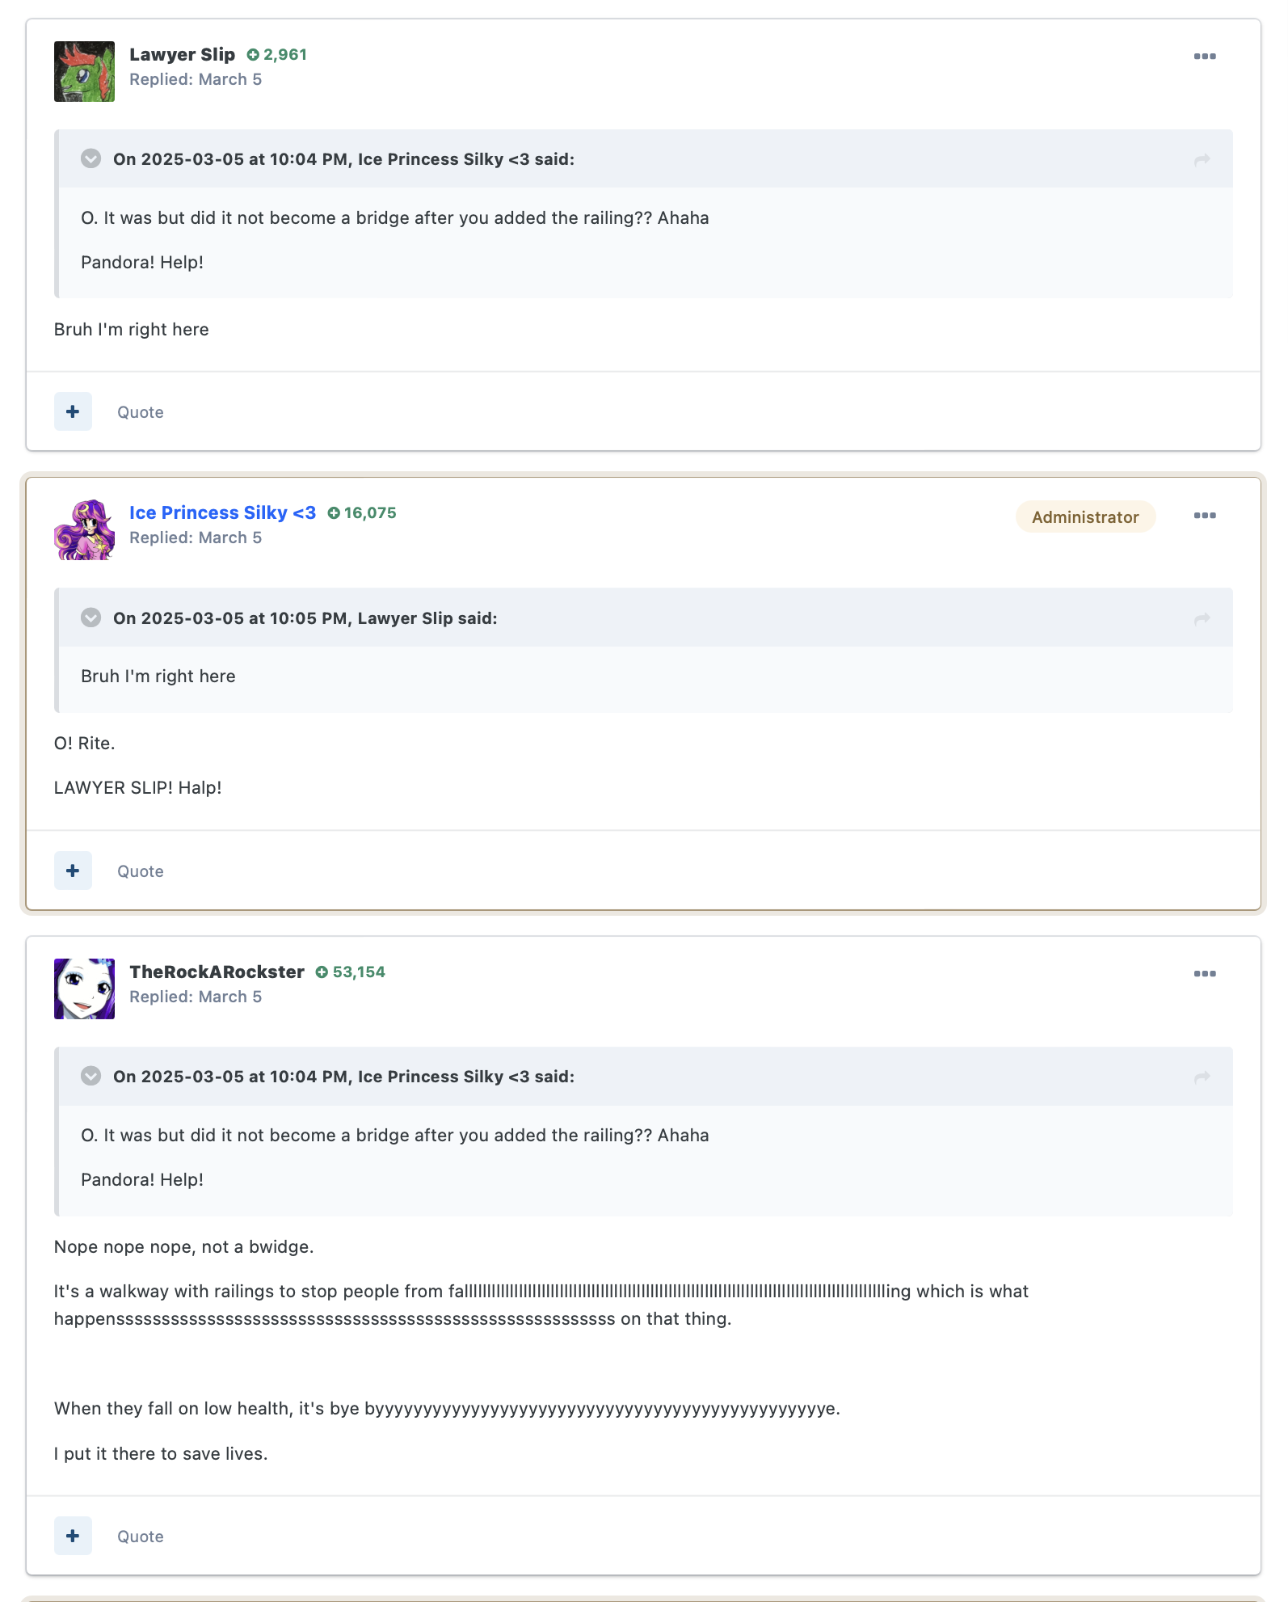Viewport: 1288px width, 1602px height.
Task: Open TheRockARockster profile name link
Action: coord(217,972)
